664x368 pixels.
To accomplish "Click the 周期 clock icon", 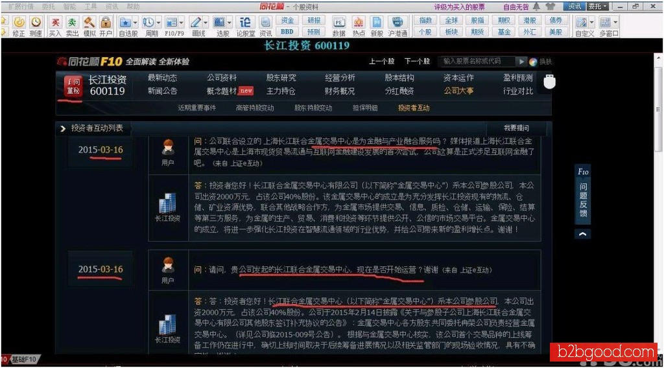I will tap(148, 23).
